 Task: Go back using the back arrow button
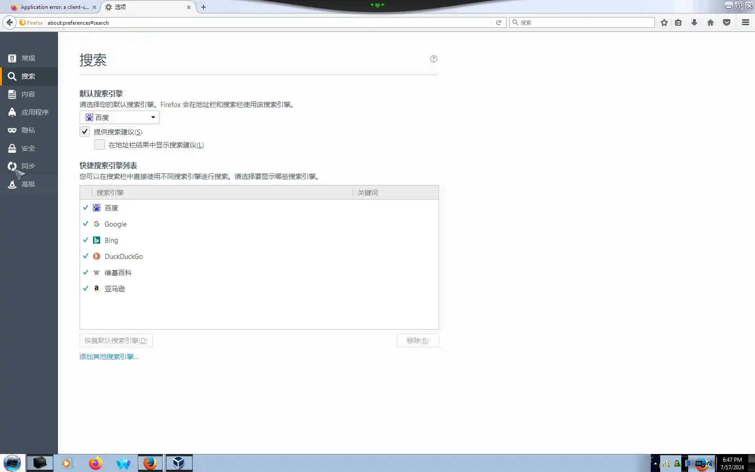pyautogui.click(x=9, y=22)
